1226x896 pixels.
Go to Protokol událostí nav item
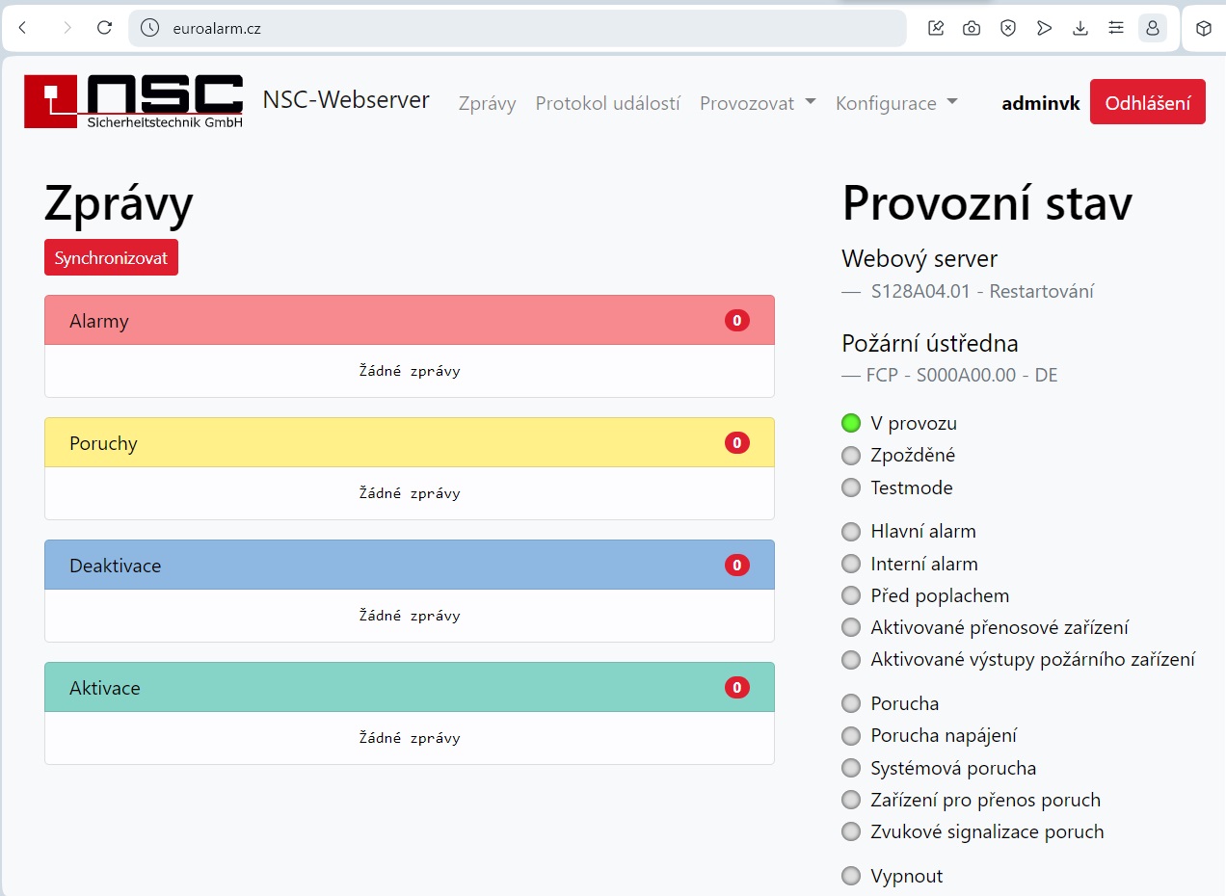608,103
